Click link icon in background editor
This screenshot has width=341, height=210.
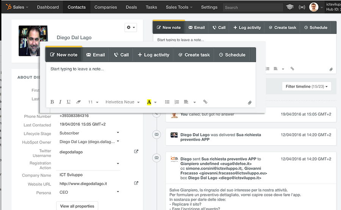[x=292, y=68]
